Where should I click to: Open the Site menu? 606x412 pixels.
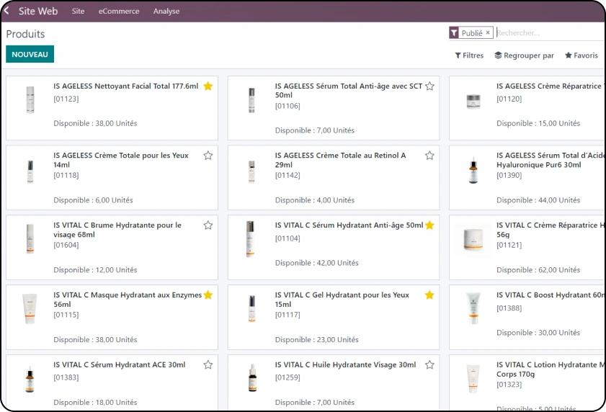click(x=78, y=12)
